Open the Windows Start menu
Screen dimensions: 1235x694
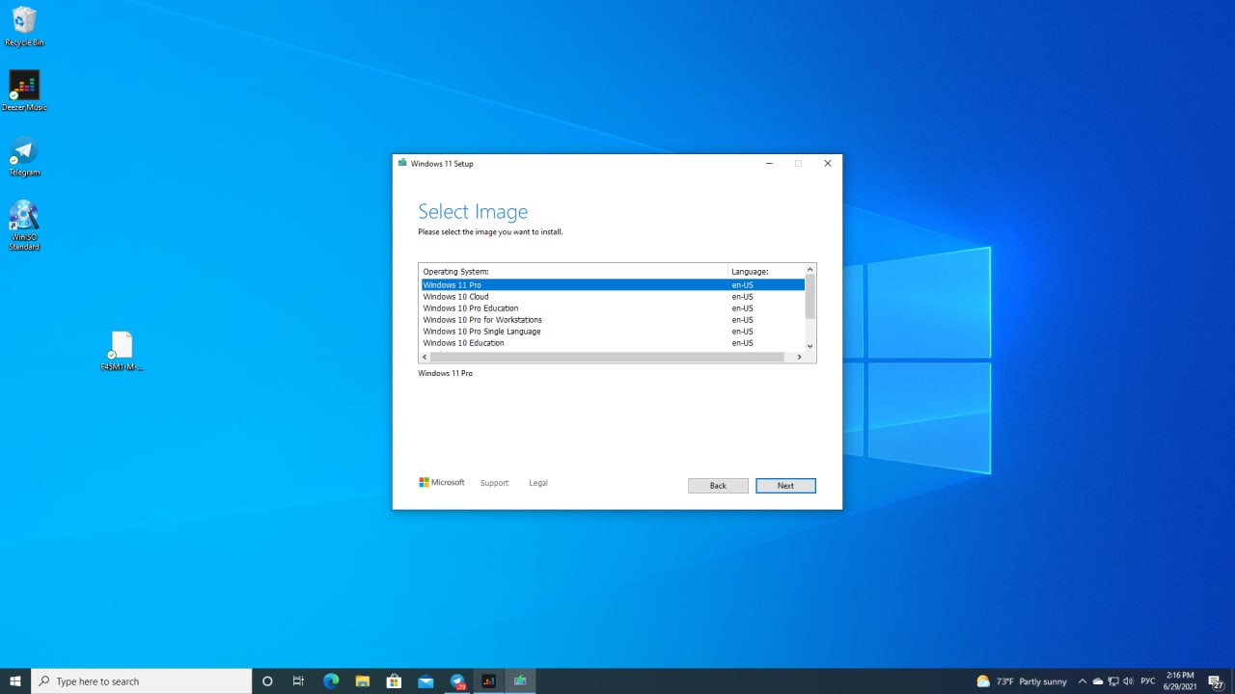click(x=15, y=681)
